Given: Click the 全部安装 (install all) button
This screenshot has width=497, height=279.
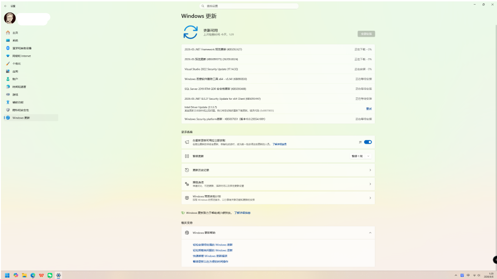Looking at the screenshot, I should tap(366, 34).
